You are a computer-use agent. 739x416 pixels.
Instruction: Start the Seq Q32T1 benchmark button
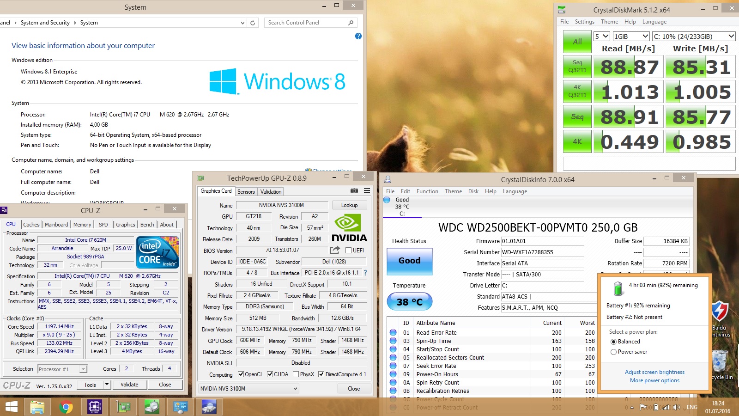coord(577,66)
